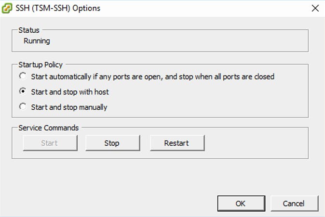Restart the SSH service
The height and width of the screenshot is (217, 325).
click(176, 143)
